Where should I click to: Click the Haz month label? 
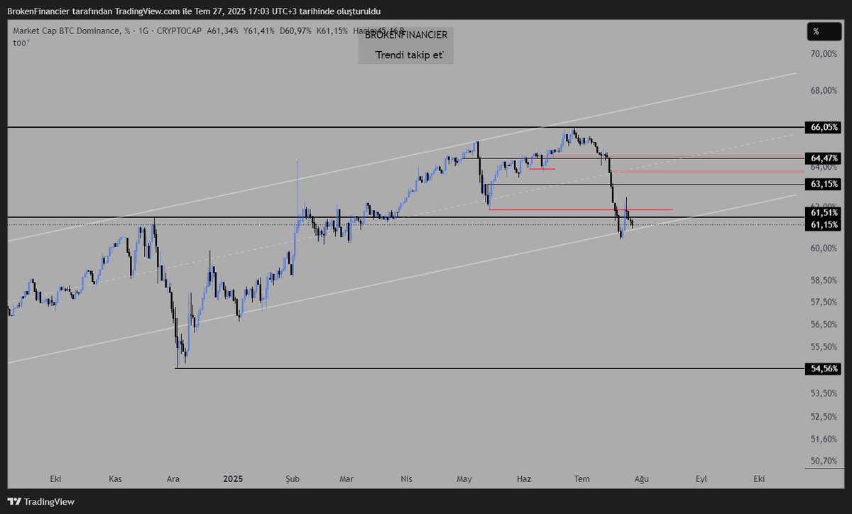pos(524,479)
